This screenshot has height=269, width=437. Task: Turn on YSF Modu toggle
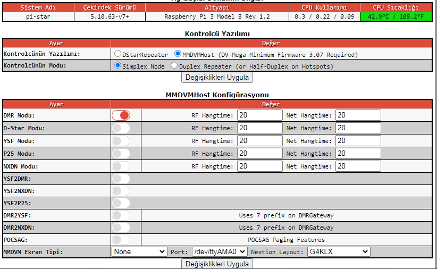[121, 141]
